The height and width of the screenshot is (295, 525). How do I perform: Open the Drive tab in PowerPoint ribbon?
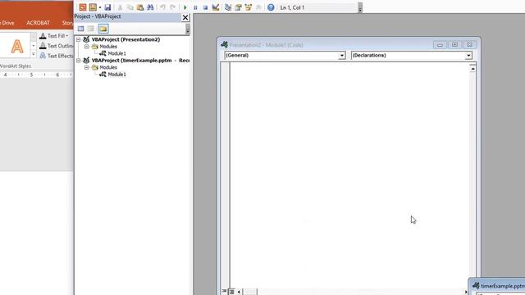[x=7, y=23]
